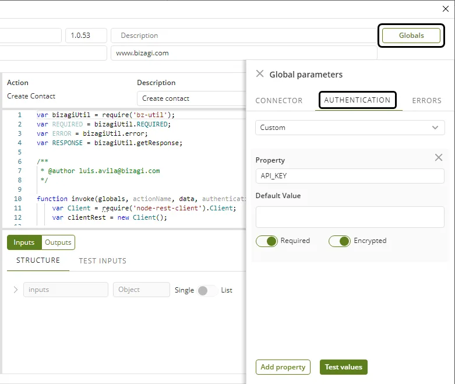This screenshot has height=384, width=455.
Task: Click the var clientRest code line
Action: tap(110, 217)
